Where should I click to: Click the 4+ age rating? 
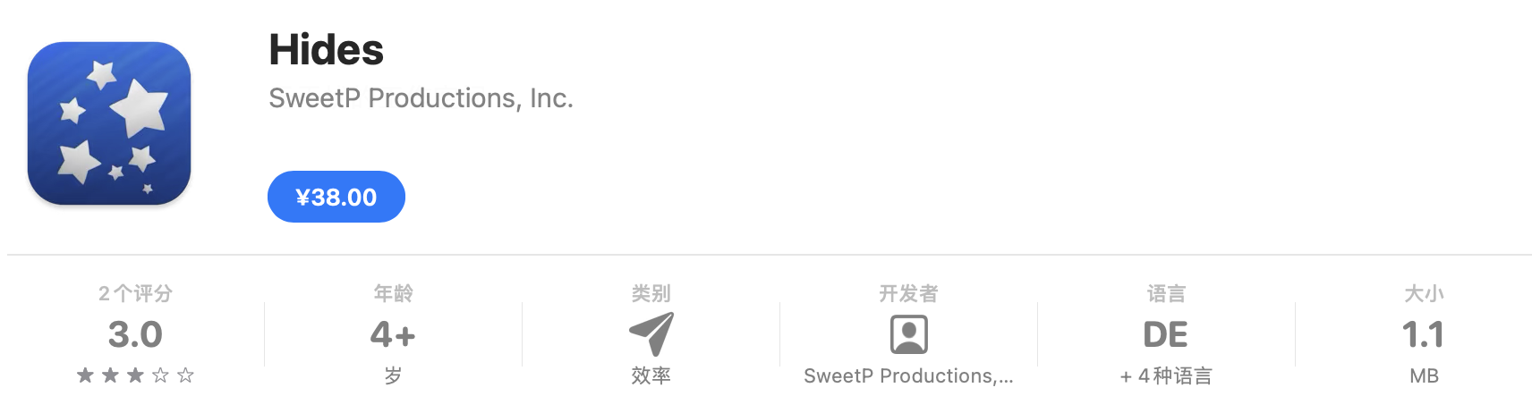tap(393, 335)
